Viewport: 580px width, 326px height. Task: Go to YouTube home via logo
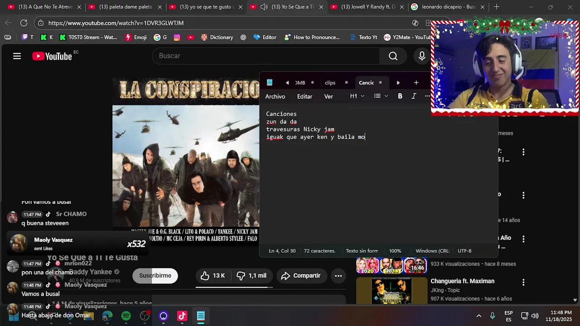(52, 56)
